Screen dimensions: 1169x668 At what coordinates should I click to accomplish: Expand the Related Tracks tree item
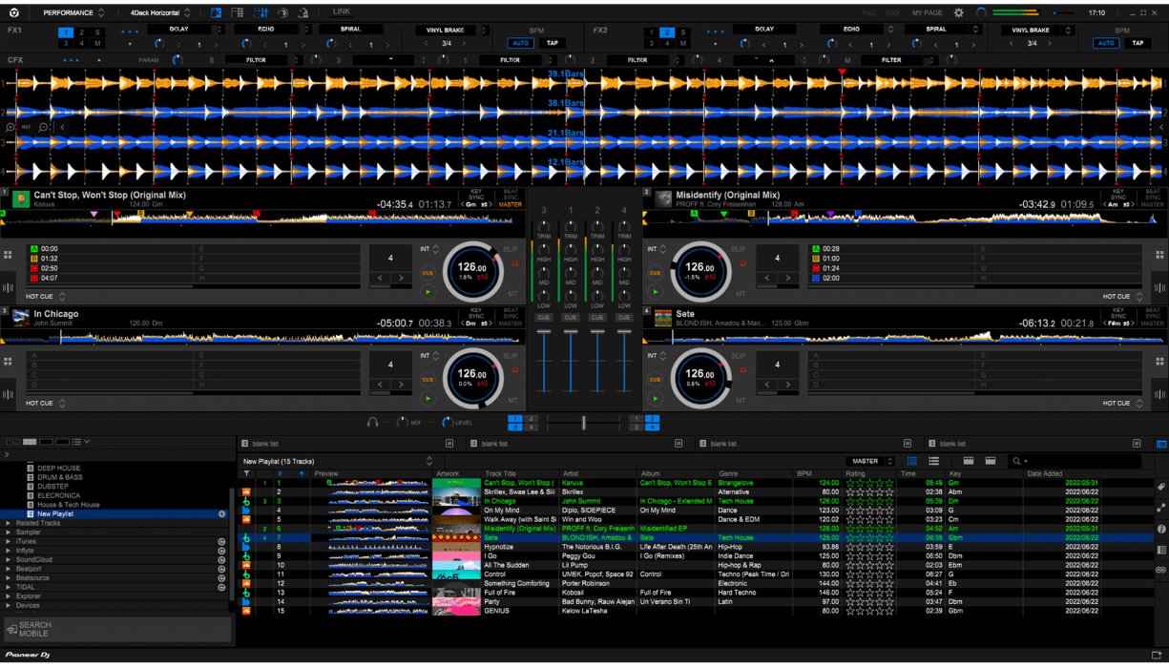[x=8, y=523]
